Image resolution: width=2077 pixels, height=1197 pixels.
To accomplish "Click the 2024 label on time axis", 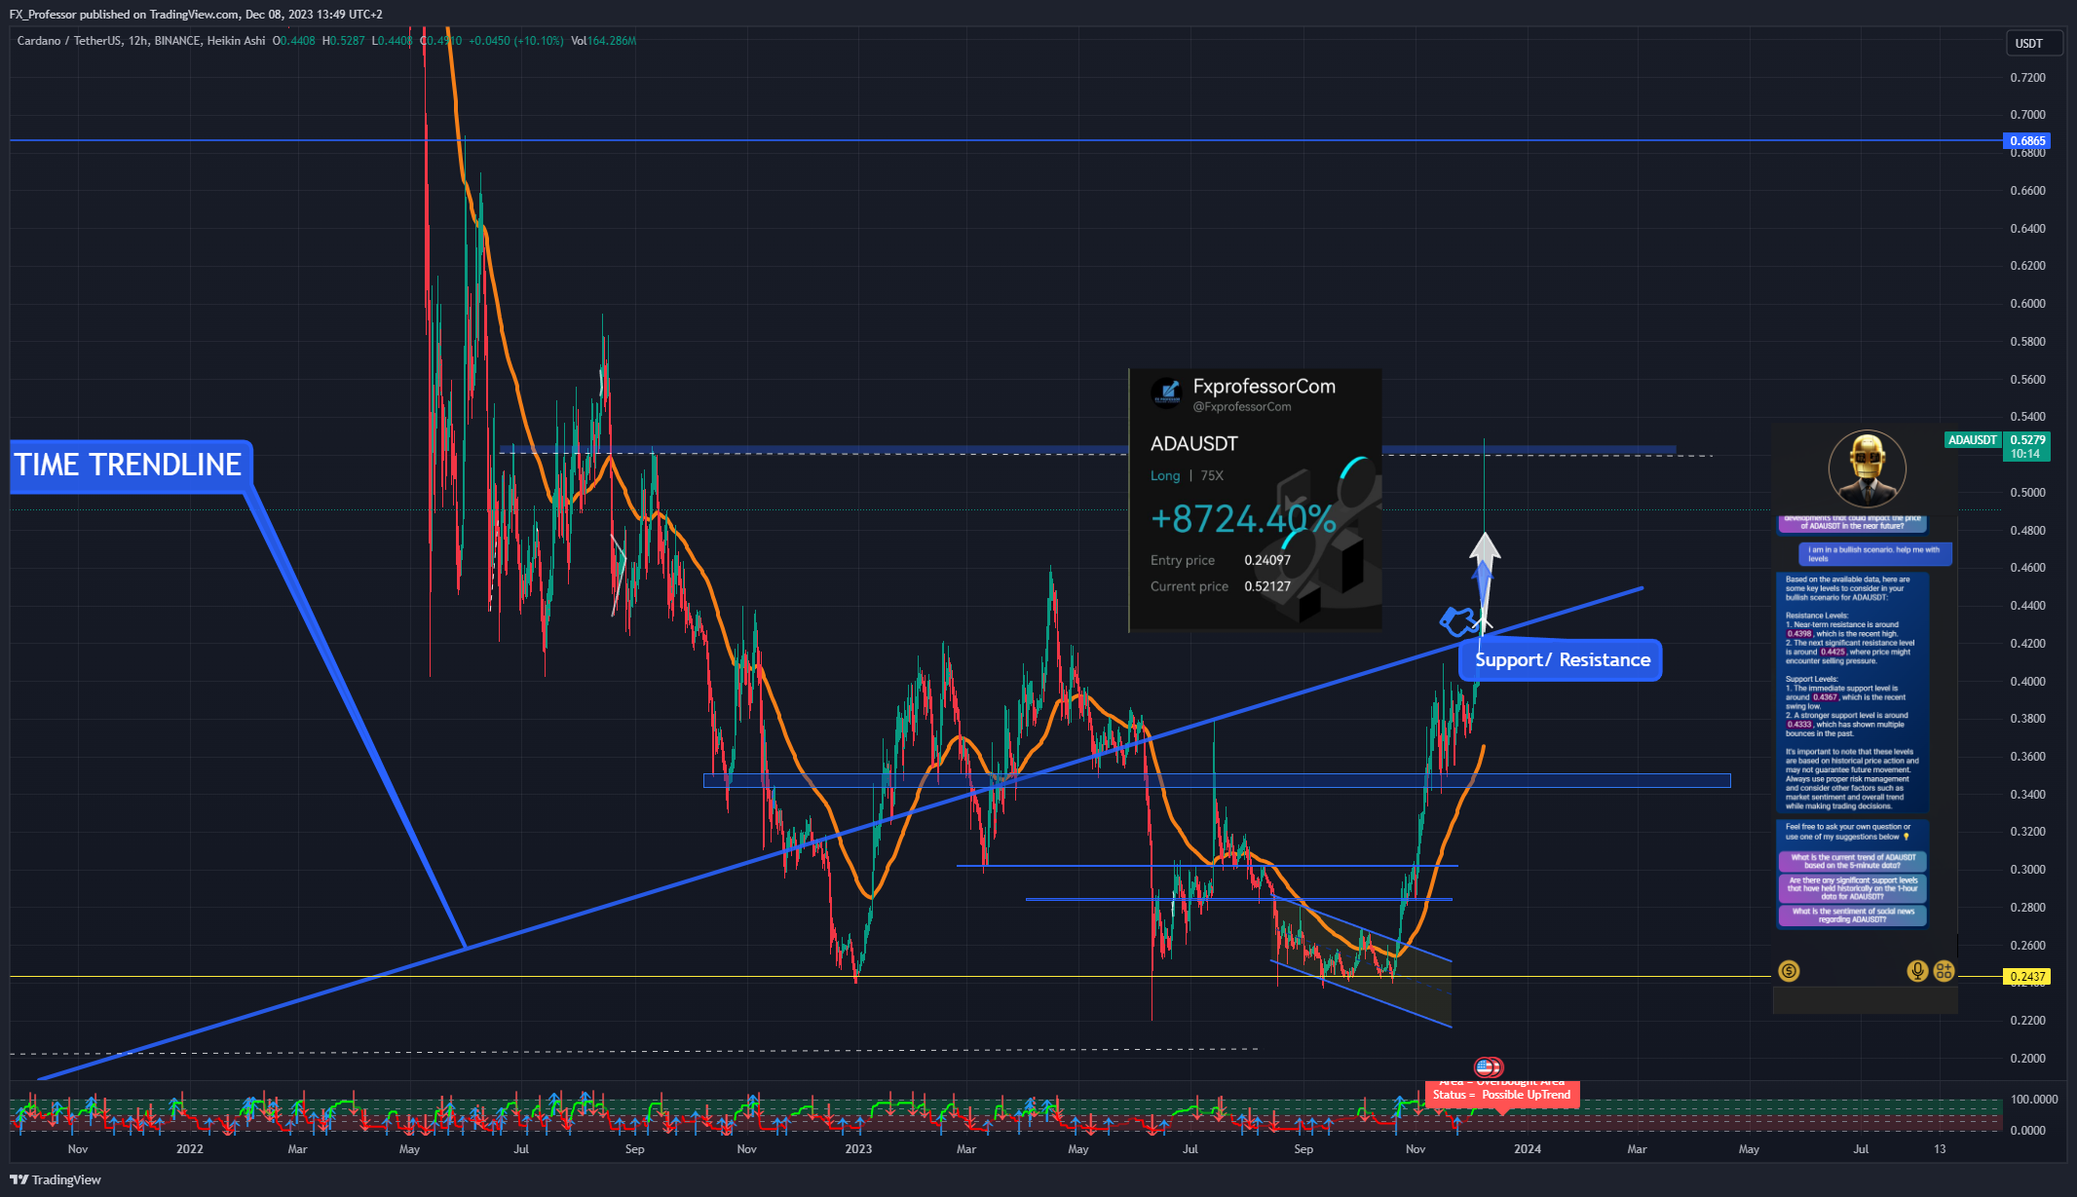I will pyautogui.click(x=1528, y=1149).
